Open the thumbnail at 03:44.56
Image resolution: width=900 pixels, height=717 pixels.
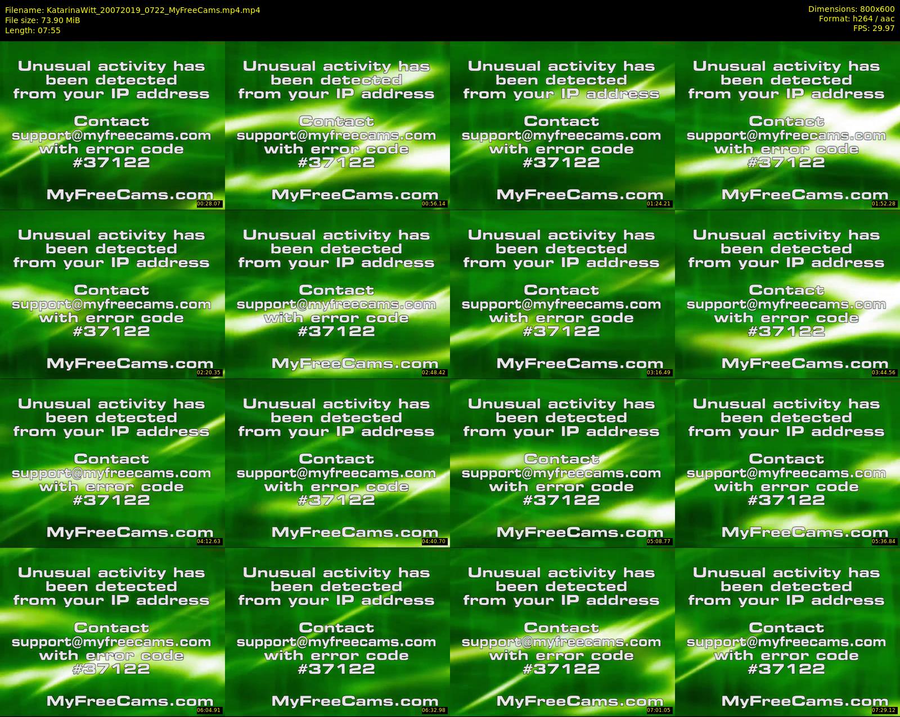click(x=787, y=294)
